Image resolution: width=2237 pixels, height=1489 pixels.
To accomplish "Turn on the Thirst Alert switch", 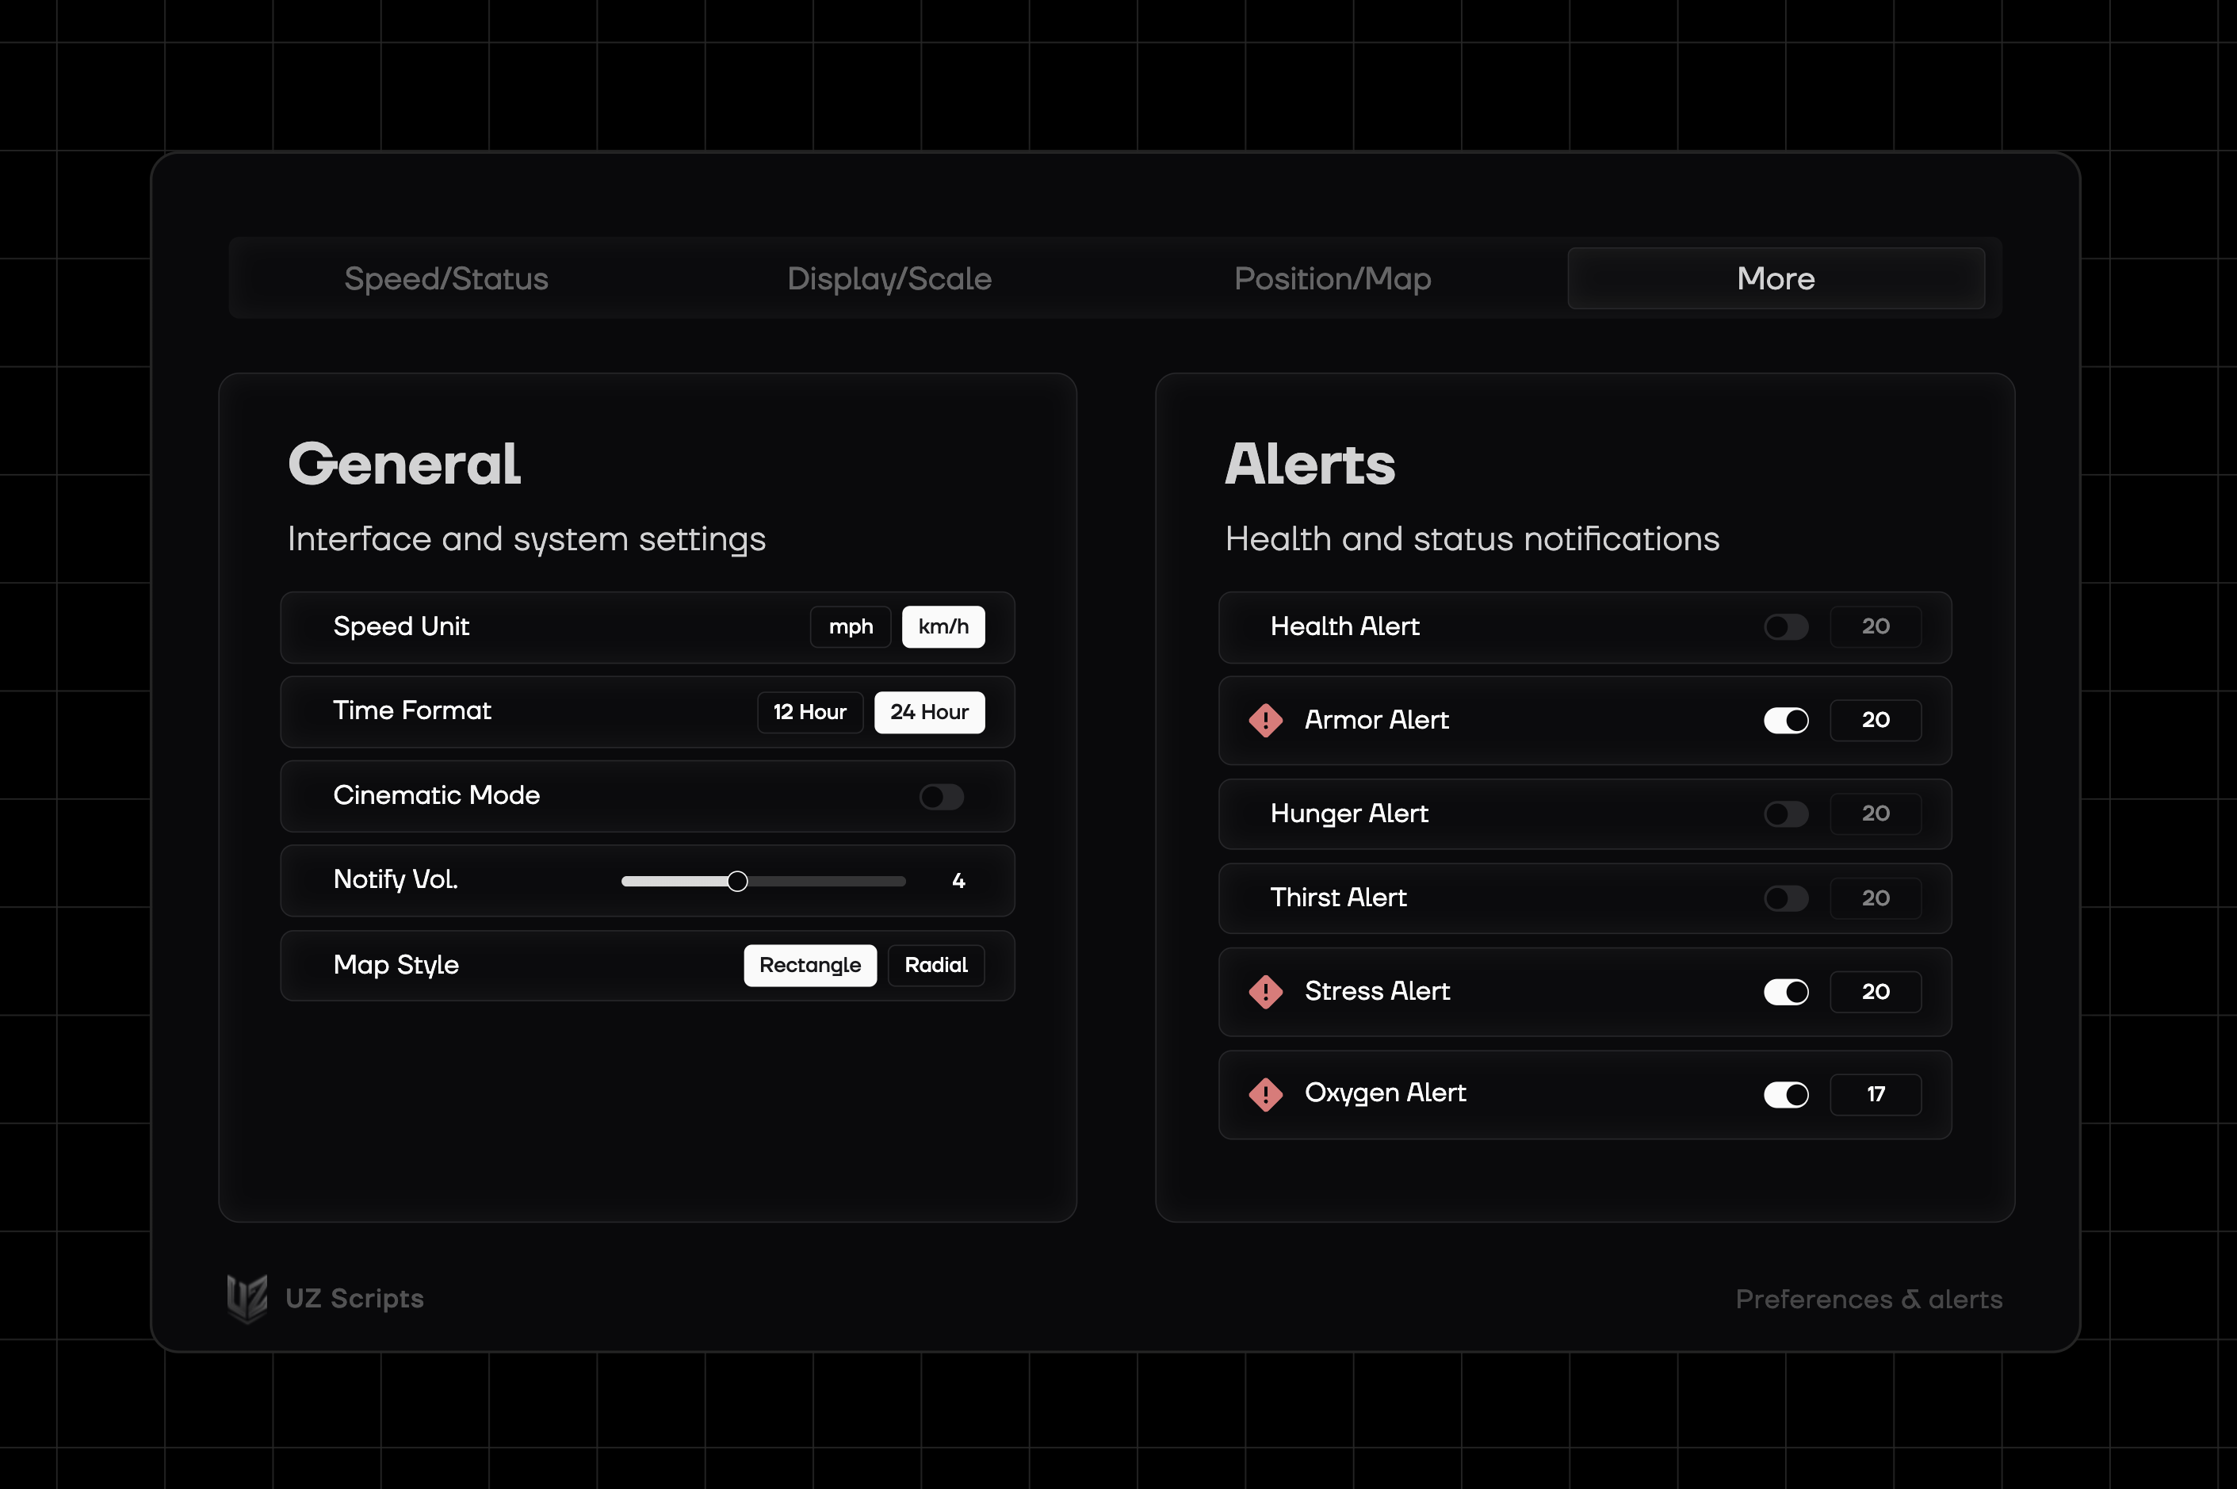I will (x=1786, y=898).
